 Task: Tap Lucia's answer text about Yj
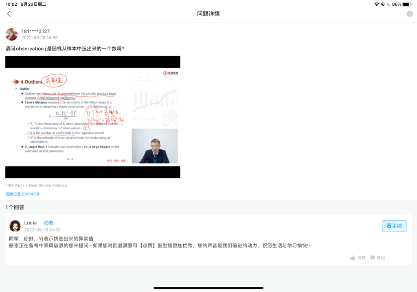(x=51, y=239)
